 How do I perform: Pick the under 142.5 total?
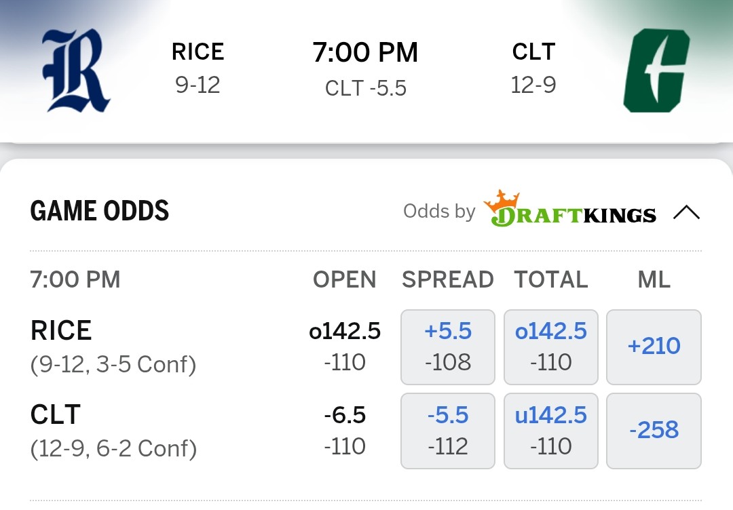550,431
